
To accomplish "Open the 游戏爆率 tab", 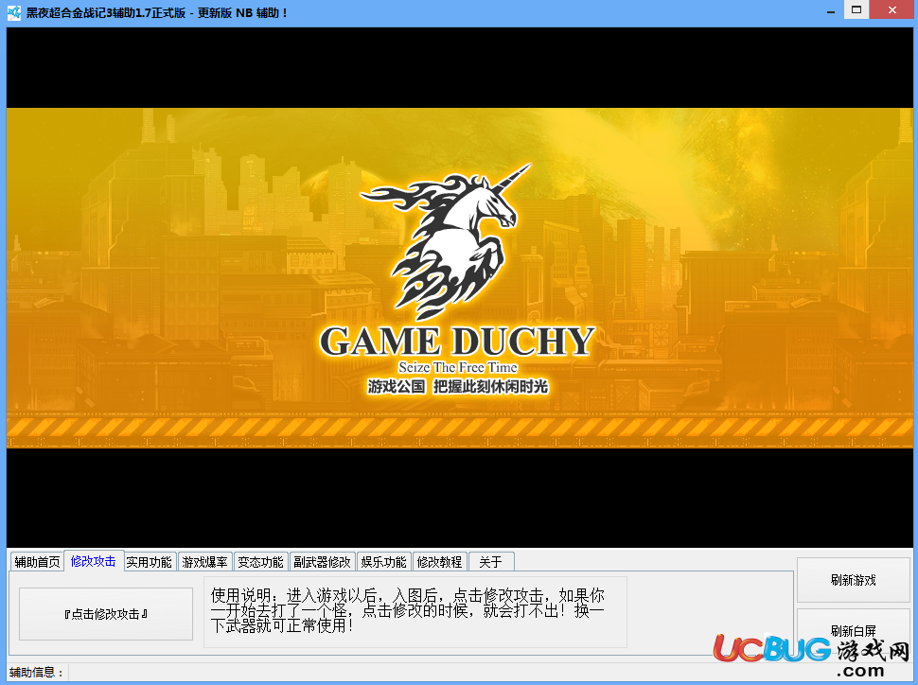I will click(204, 561).
